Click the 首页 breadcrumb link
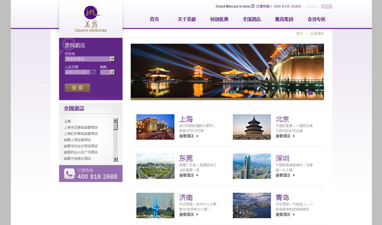 click(x=299, y=33)
